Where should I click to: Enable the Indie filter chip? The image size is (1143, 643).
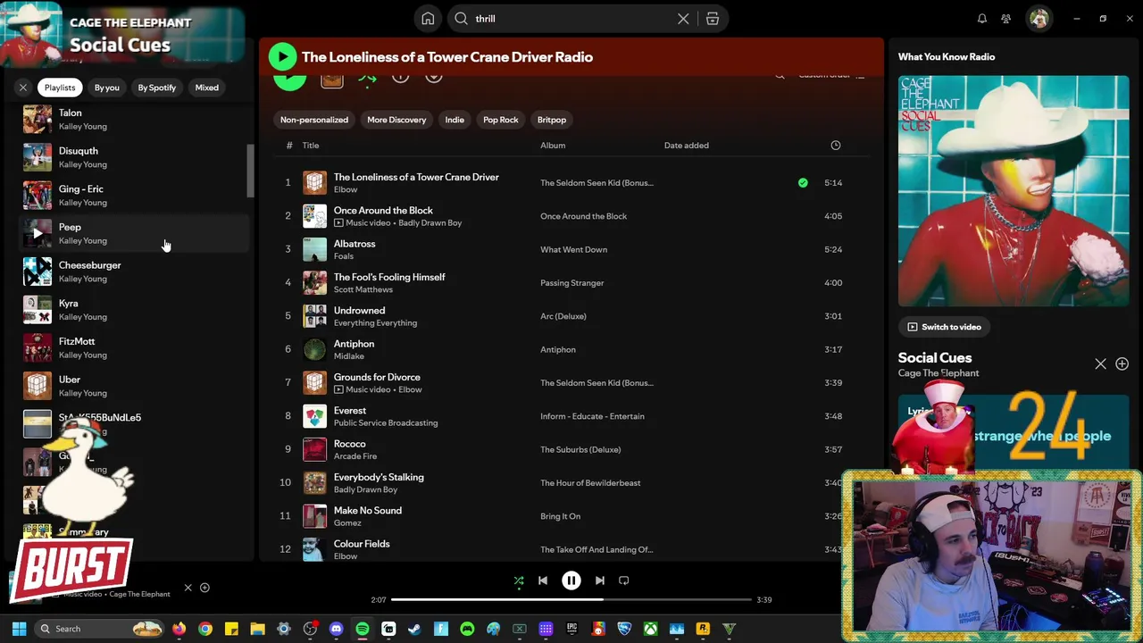(455, 120)
